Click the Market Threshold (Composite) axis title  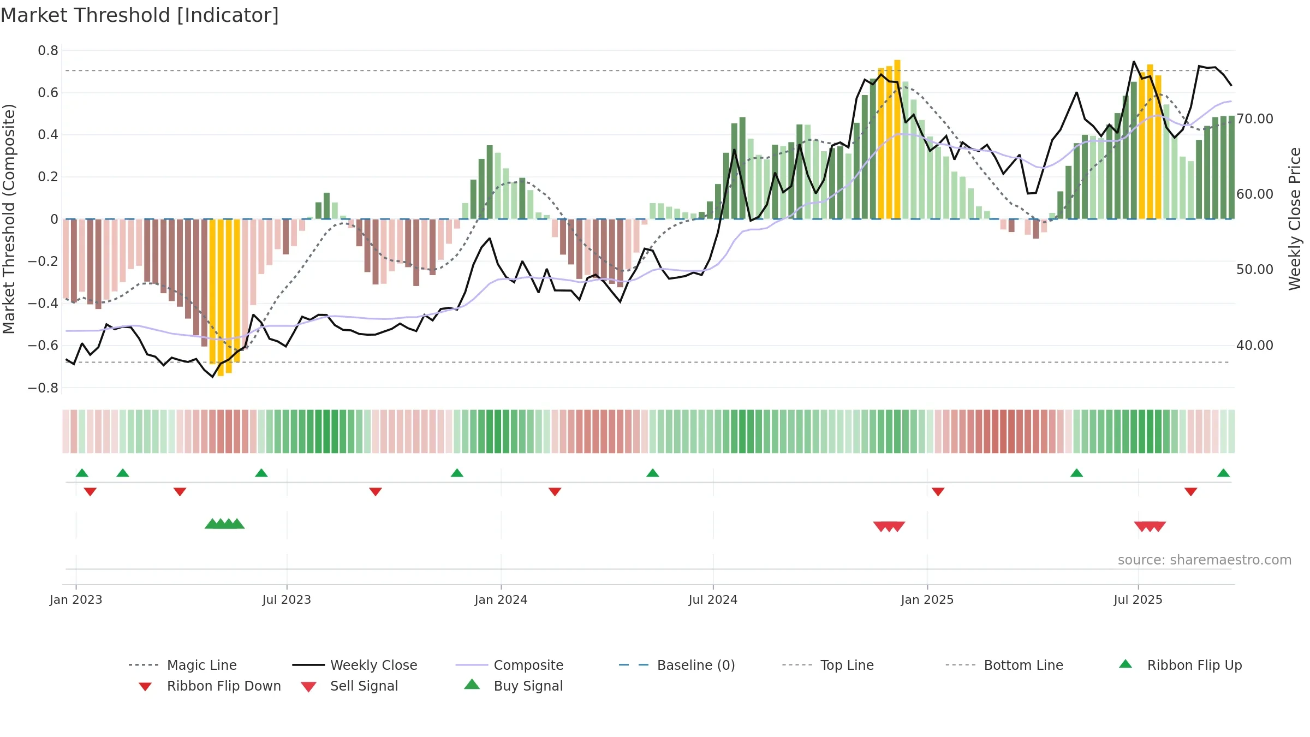click(9, 218)
